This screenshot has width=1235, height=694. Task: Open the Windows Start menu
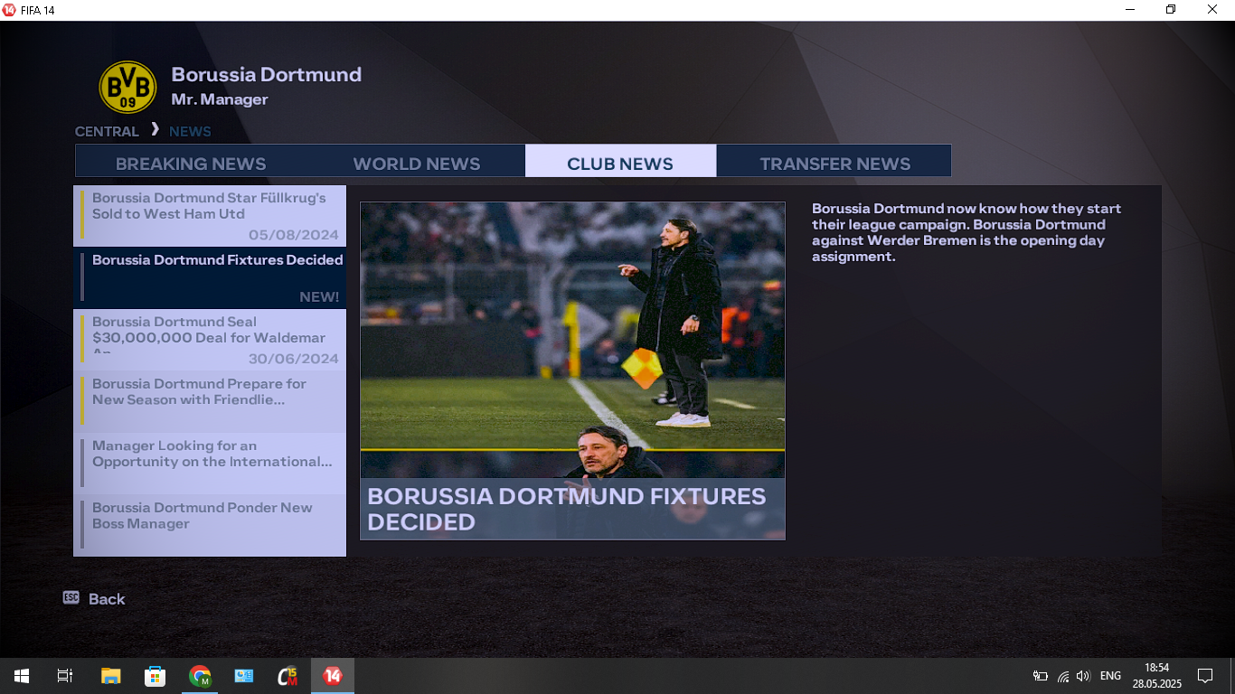pyautogui.click(x=22, y=676)
